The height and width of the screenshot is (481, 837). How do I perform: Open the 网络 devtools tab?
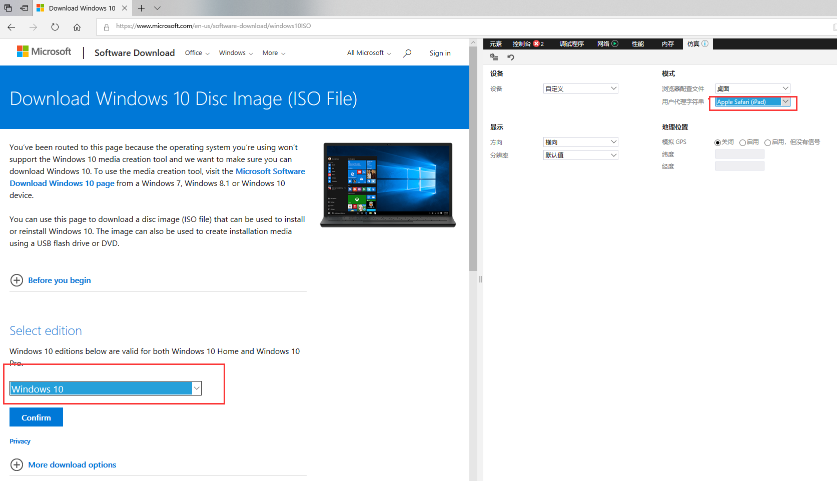pyautogui.click(x=603, y=44)
